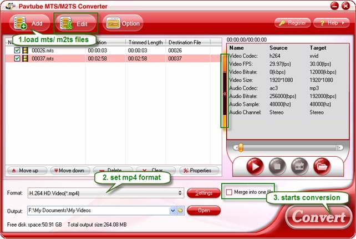Click destination cell 00037

pyautogui.click(x=175, y=58)
